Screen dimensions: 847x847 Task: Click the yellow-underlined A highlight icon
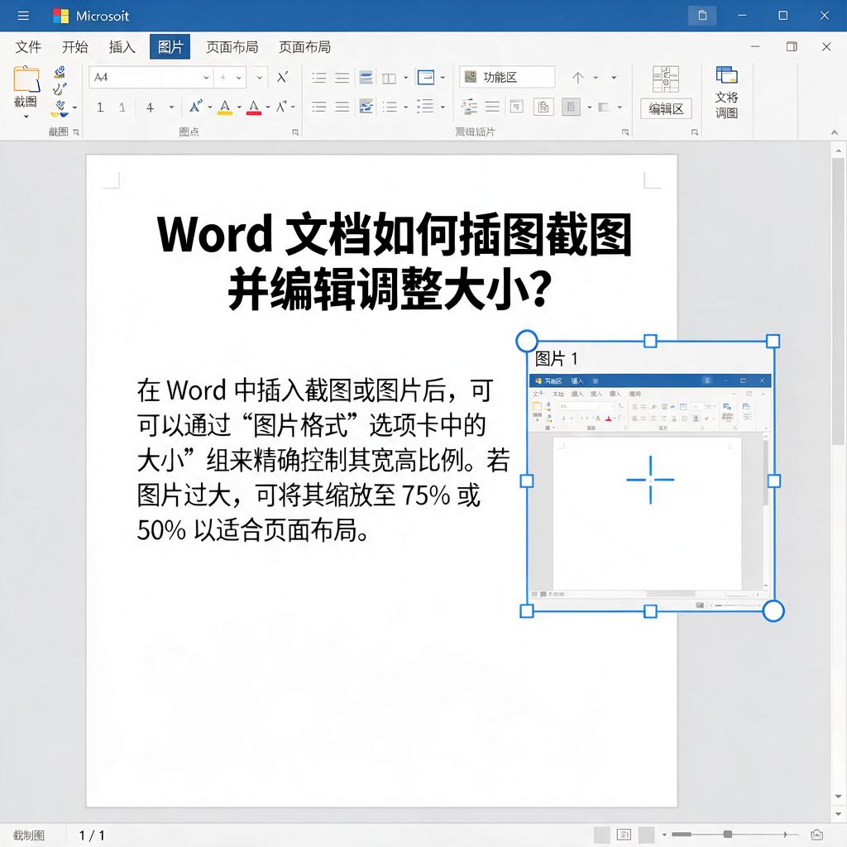pyautogui.click(x=225, y=107)
